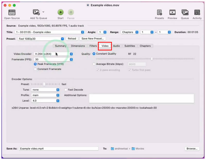Image resolution: width=206 pixels, height=160 pixels.
Task: Open the Preview window icon
Action: point(172,12)
